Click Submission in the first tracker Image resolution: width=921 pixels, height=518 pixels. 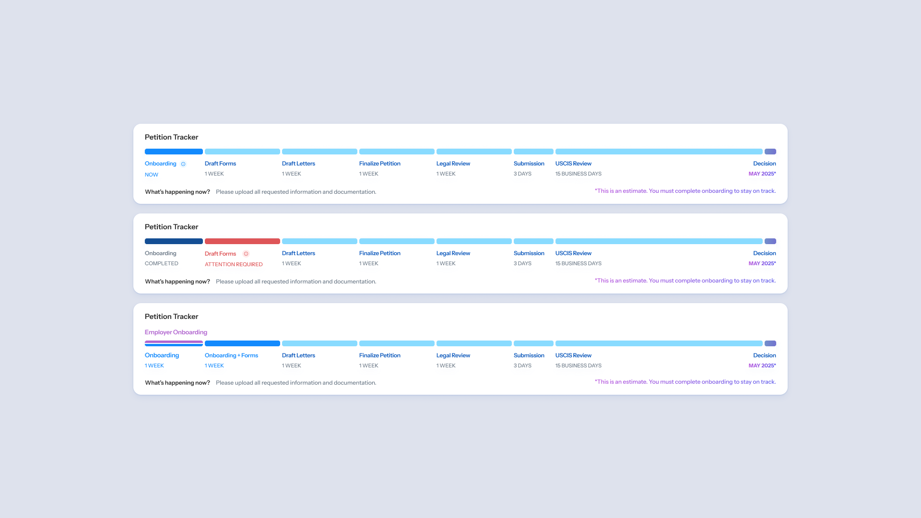[529, 164]
